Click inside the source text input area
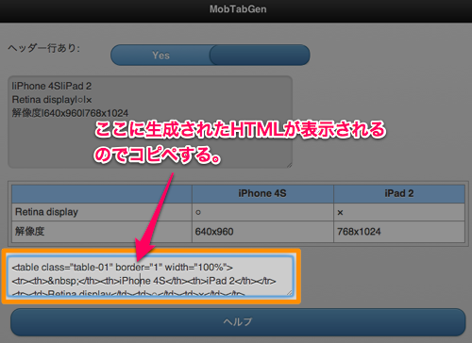 coord(150,122)
